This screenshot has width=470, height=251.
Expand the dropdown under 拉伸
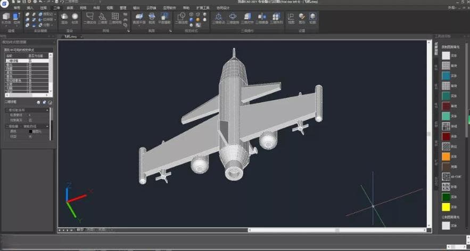coord(17,26)
